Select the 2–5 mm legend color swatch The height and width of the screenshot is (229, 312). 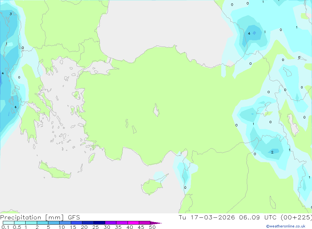(42, 223)
